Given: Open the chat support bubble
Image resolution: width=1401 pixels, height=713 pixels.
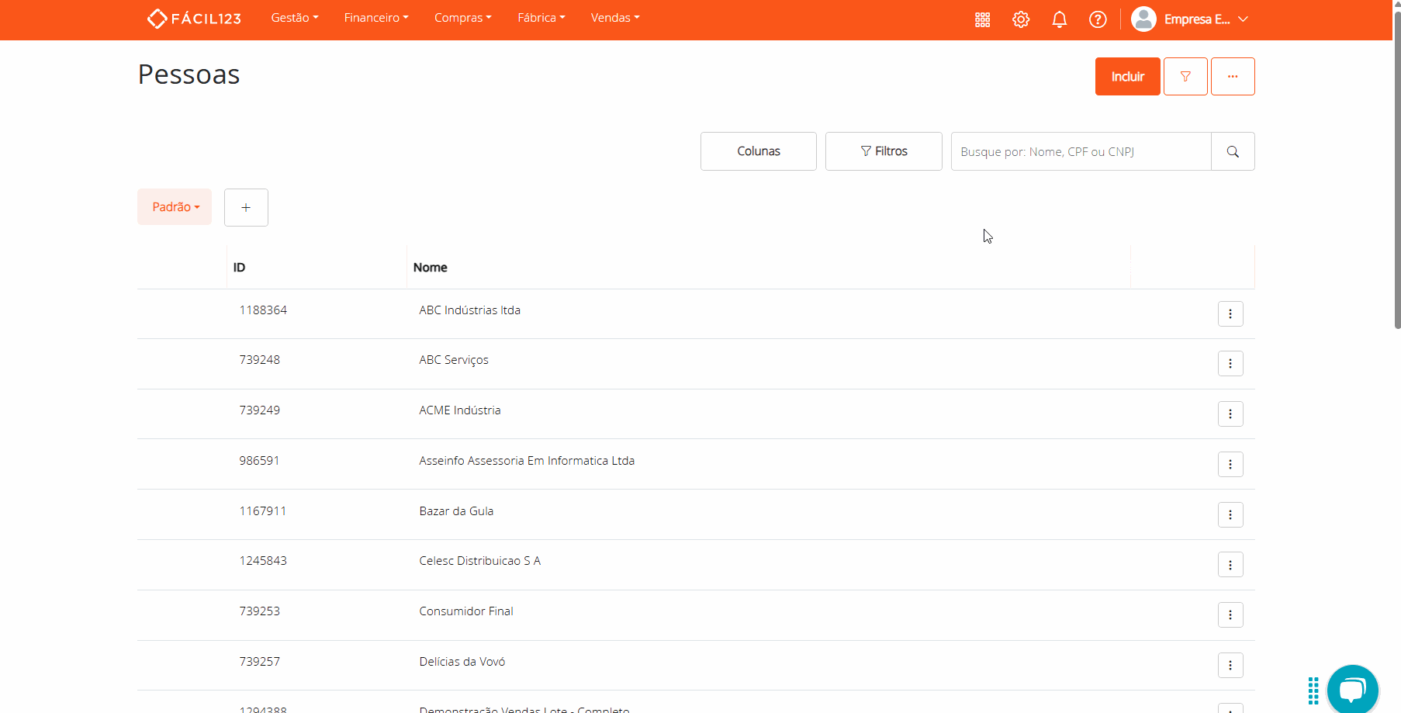Looking at the screenshot, I should [1352, 689].
